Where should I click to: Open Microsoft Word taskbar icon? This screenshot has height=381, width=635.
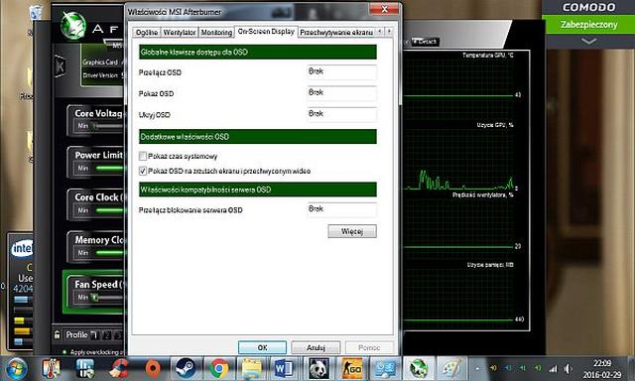click(x=284, y=368)
